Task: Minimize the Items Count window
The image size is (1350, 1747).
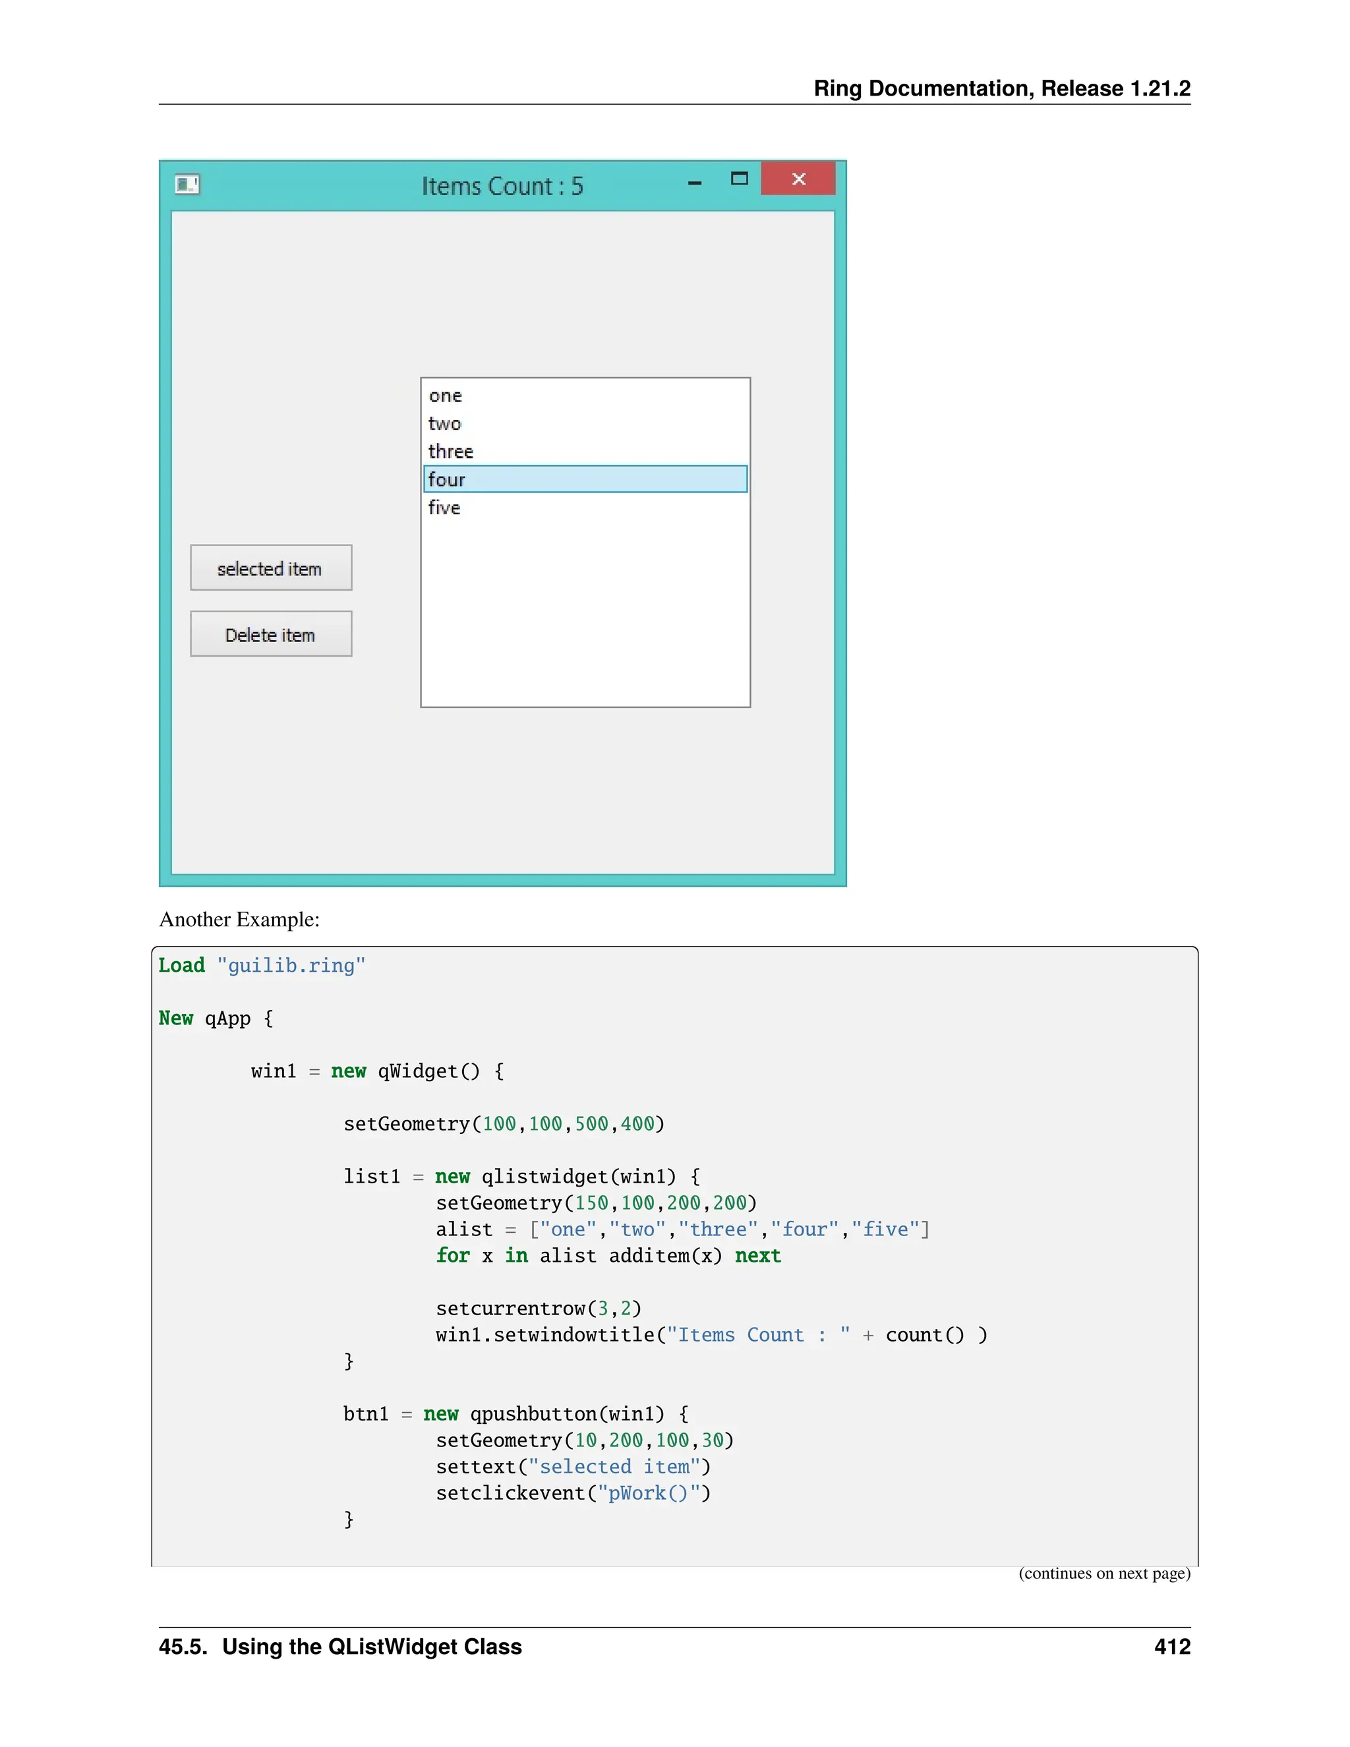Action: pos(694,183)
